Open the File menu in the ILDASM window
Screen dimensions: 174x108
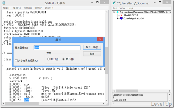pyautogui.click(x=115, y=8)
